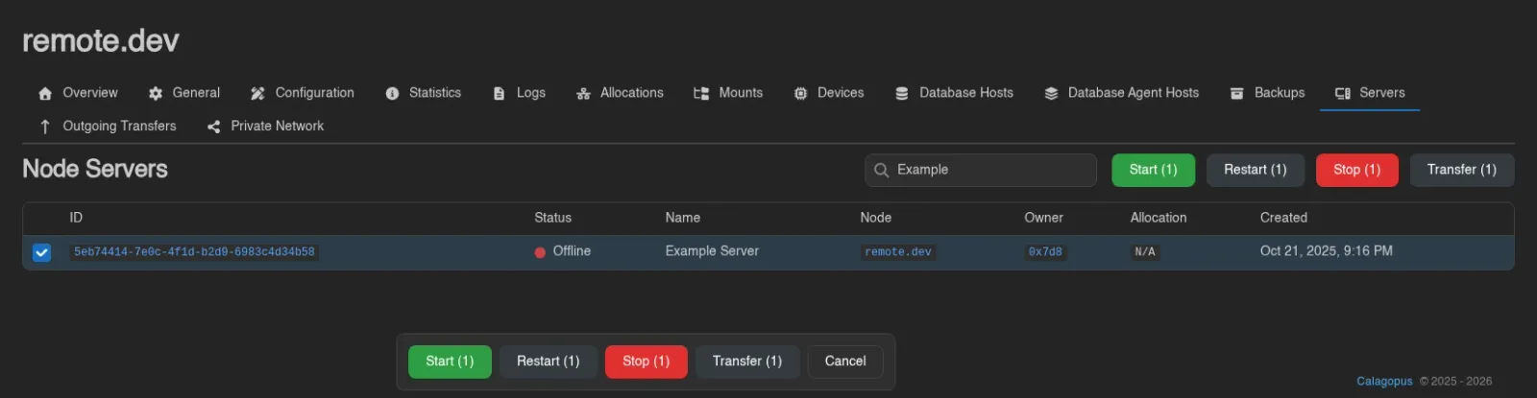Click the Devices chip icon
Image resolution: width=1537 pixels, height=398 pixels.
pyautogui.click(x=800, y=94)
